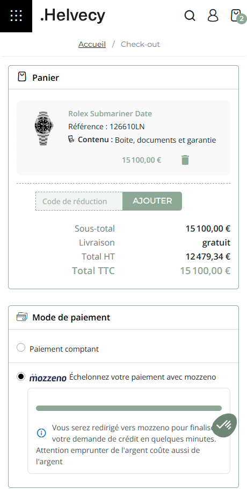Select the Paiement comptant radio button
The height and width of the screenshot is (489, 247).
(x=21, y=348)
